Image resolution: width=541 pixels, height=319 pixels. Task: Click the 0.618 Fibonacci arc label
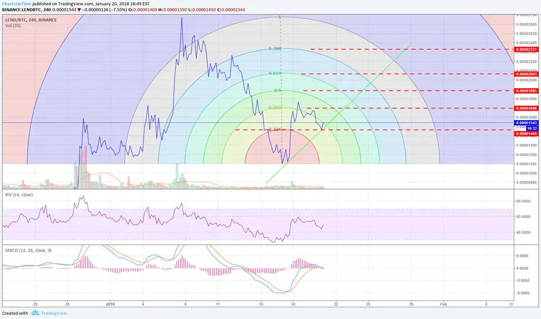tap(275, 73)
